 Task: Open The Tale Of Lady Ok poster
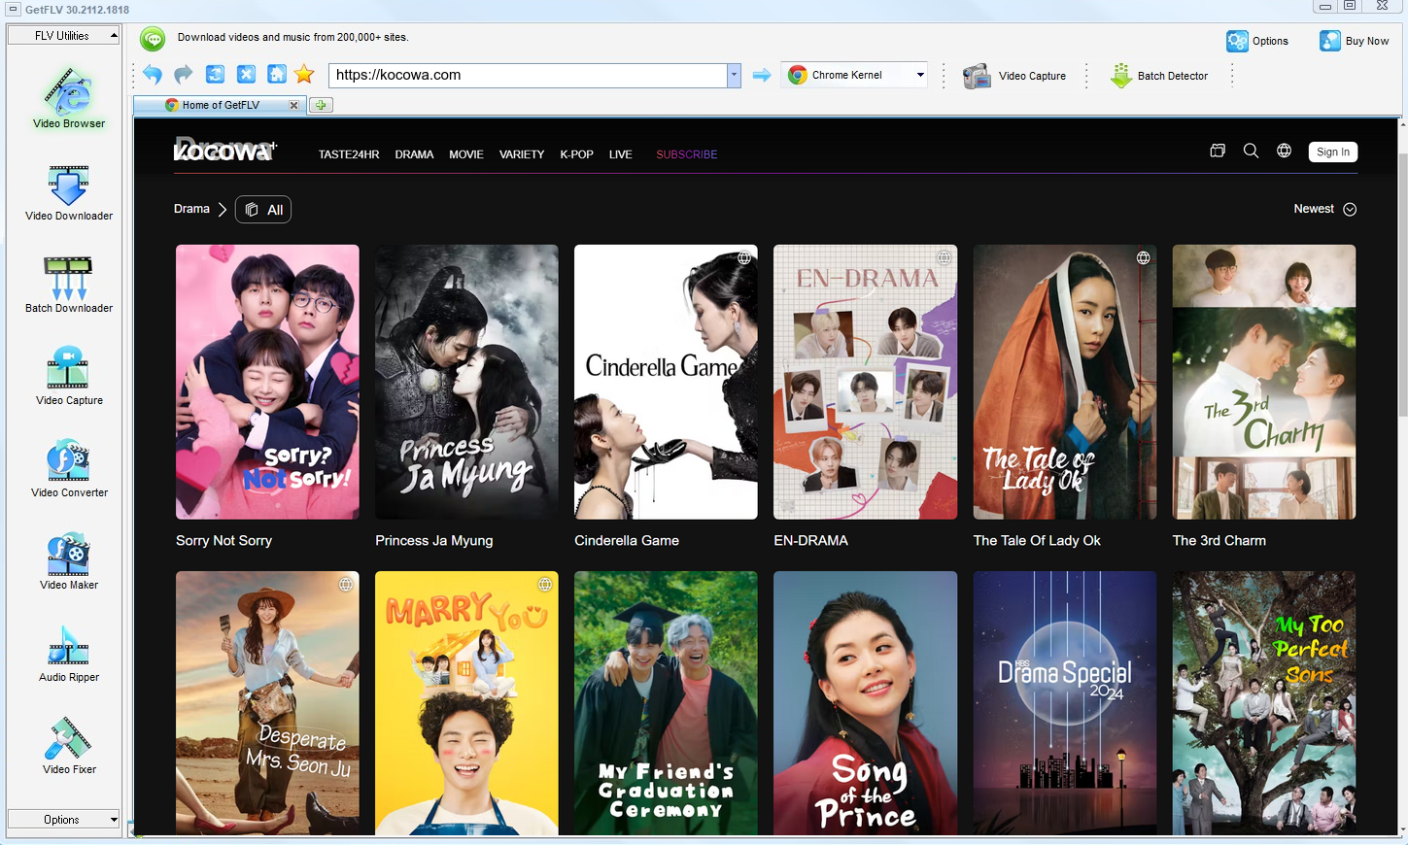(1065, 382)
